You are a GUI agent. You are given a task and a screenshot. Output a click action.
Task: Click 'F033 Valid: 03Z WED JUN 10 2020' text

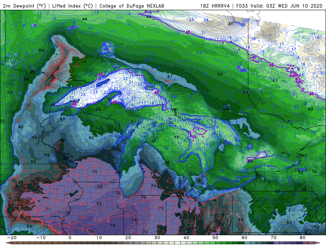pos(279,6)
